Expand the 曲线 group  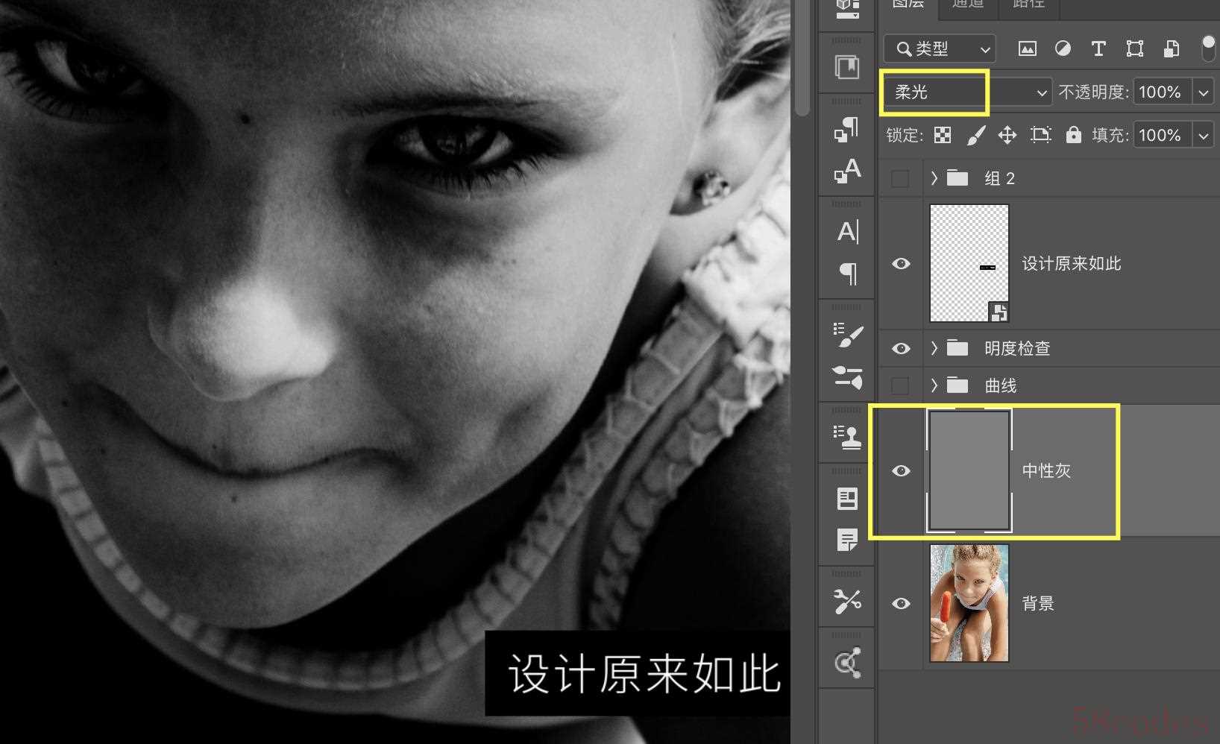[934, 385]
